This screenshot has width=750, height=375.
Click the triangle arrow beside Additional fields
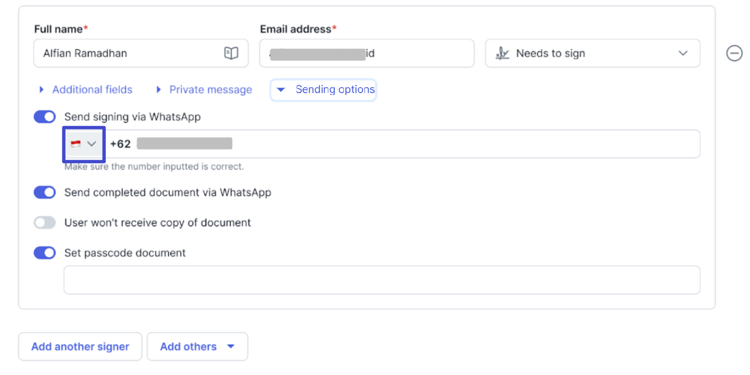[x=41, y=90]
